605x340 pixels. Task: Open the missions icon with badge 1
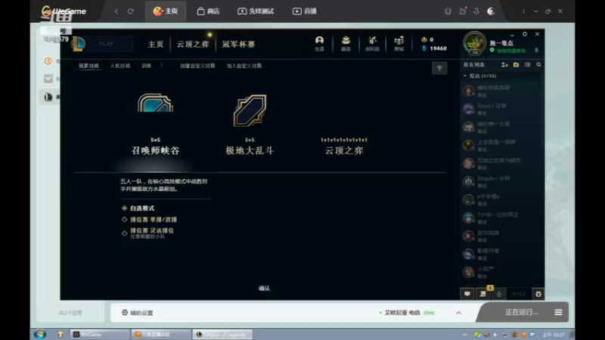[x=483, y=294]
